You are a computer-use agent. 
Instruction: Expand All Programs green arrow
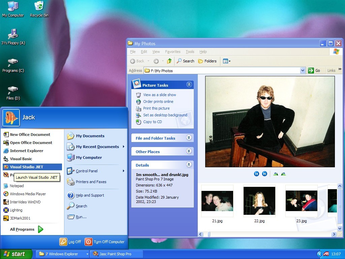pos(40,229)
